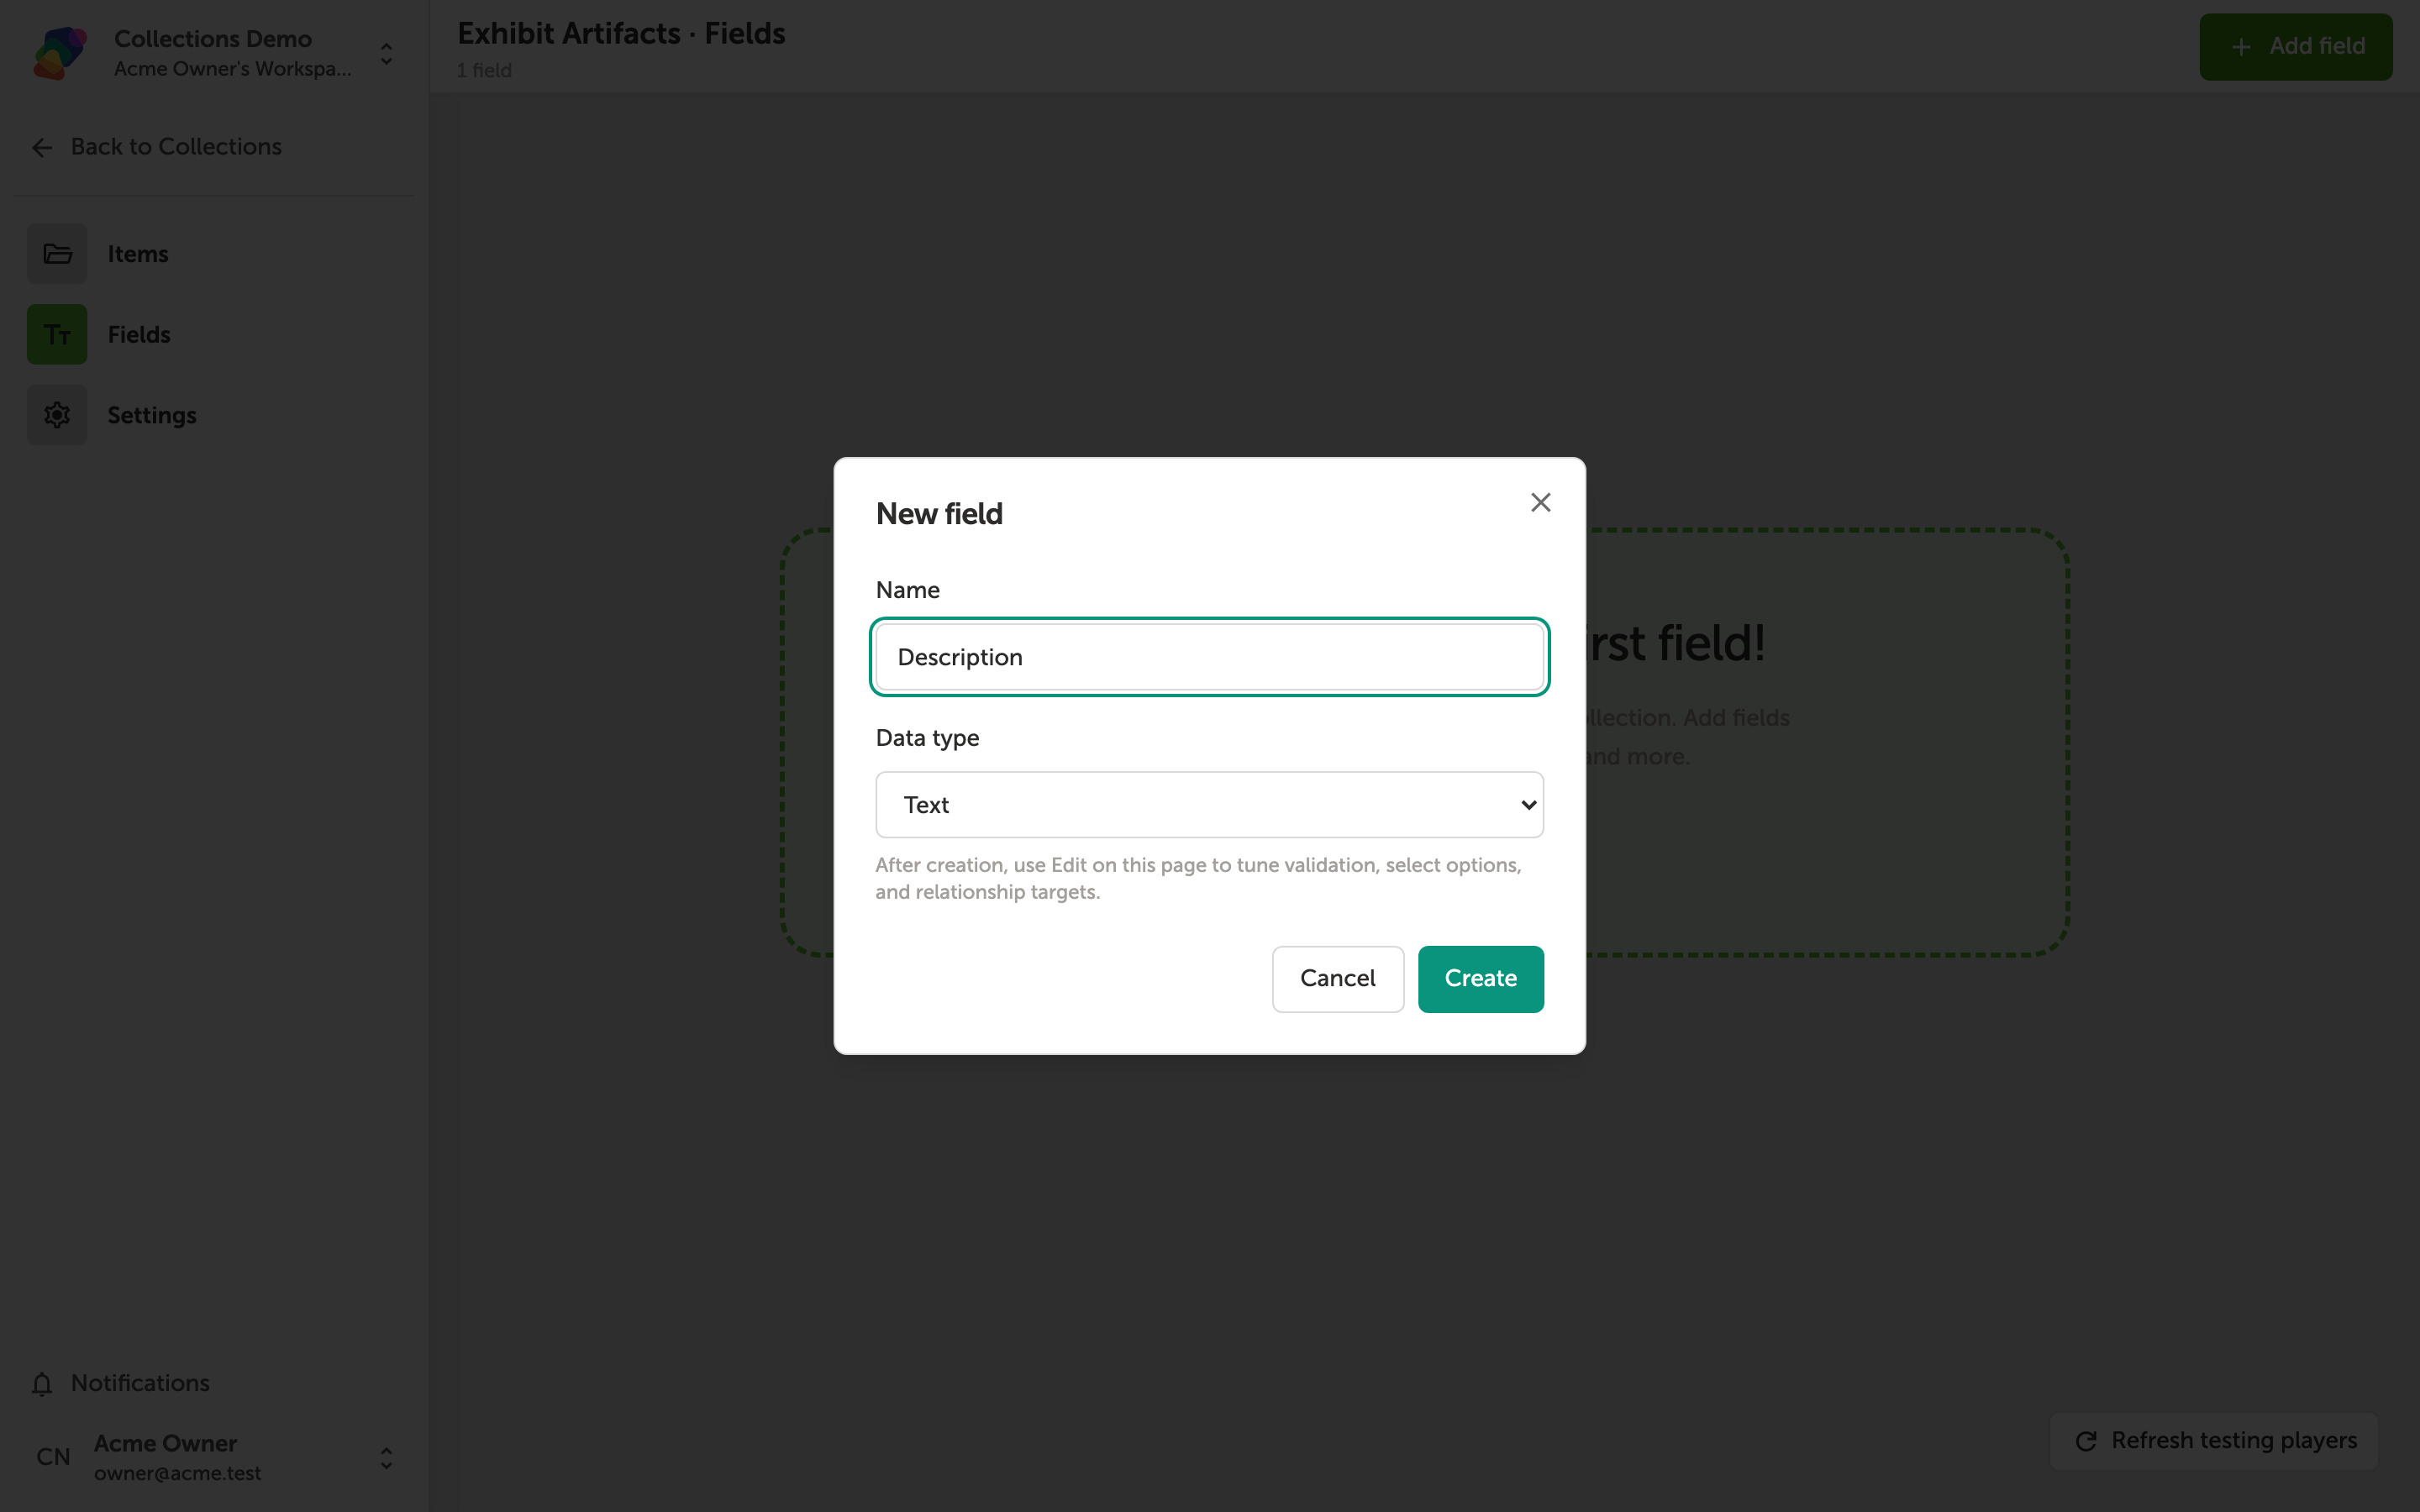Image resolution: width=2420 pixels, height=1512 pixels.
Task: Open the Items folder icon
Action: point(57,254)
